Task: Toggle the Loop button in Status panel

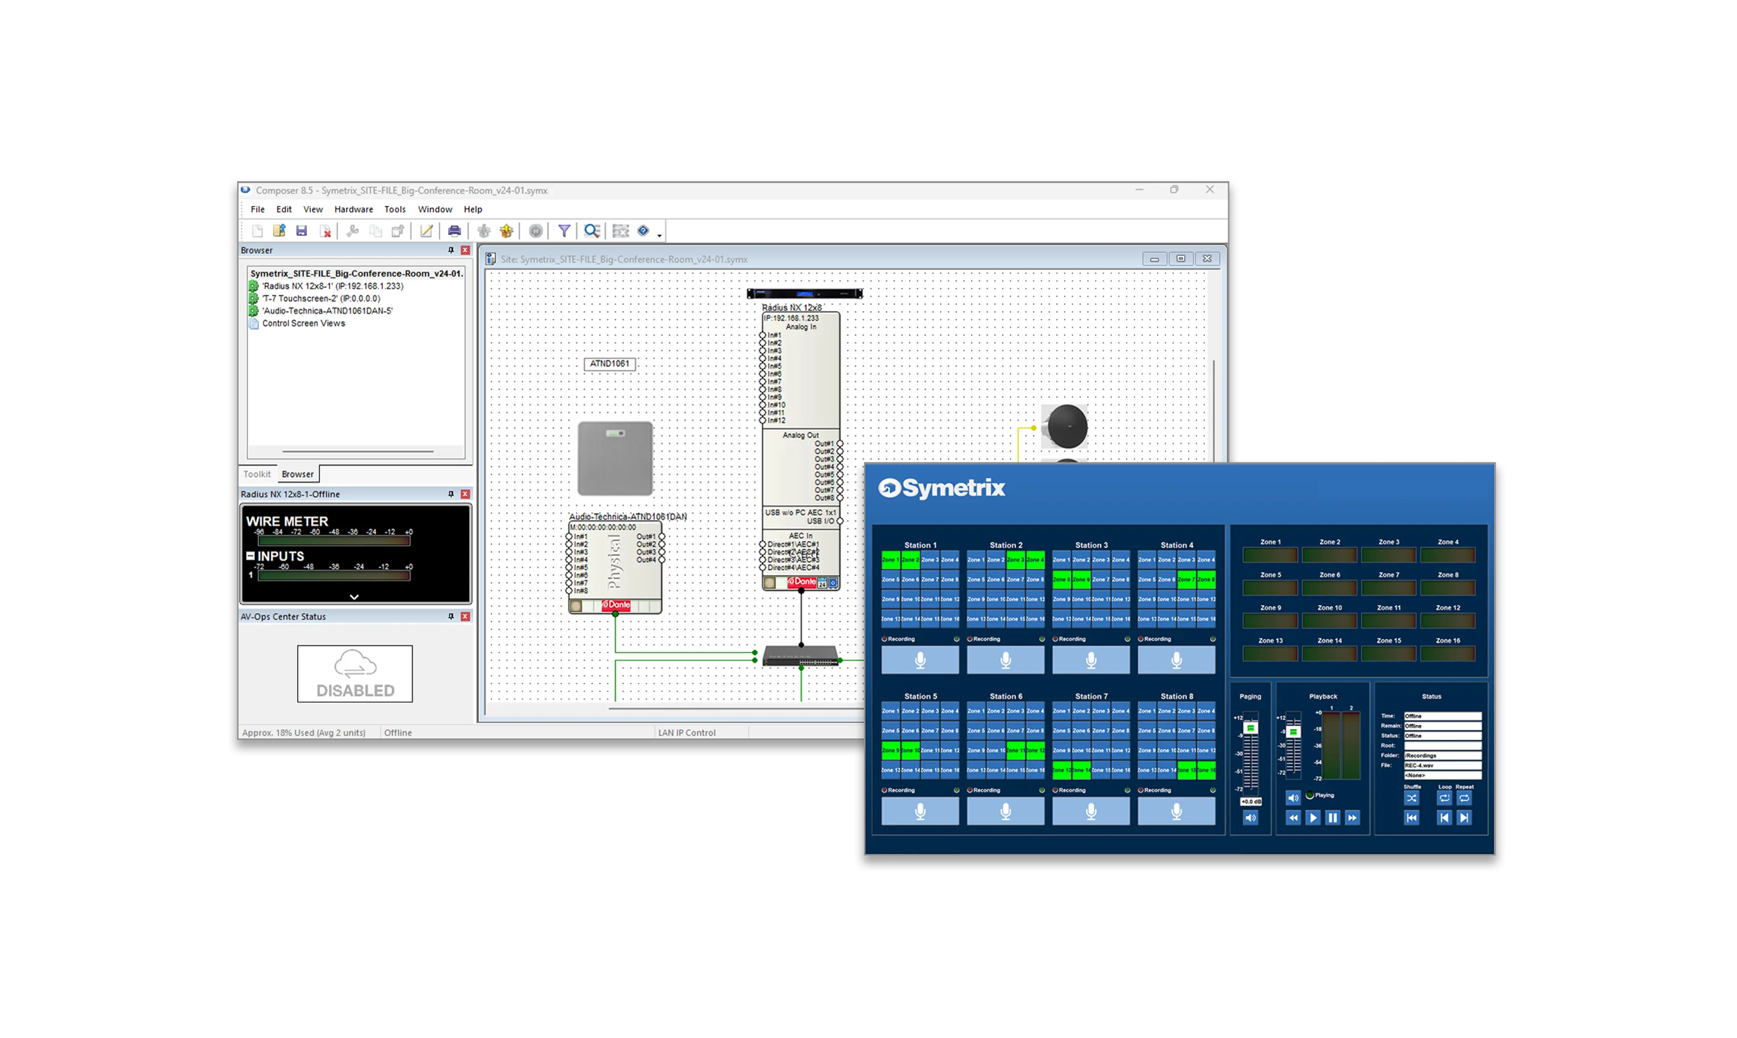Action: (1444, 798)
